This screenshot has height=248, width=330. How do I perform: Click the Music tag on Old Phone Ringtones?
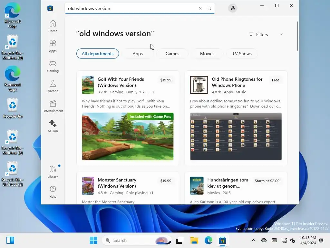click(x=241, y=92)
